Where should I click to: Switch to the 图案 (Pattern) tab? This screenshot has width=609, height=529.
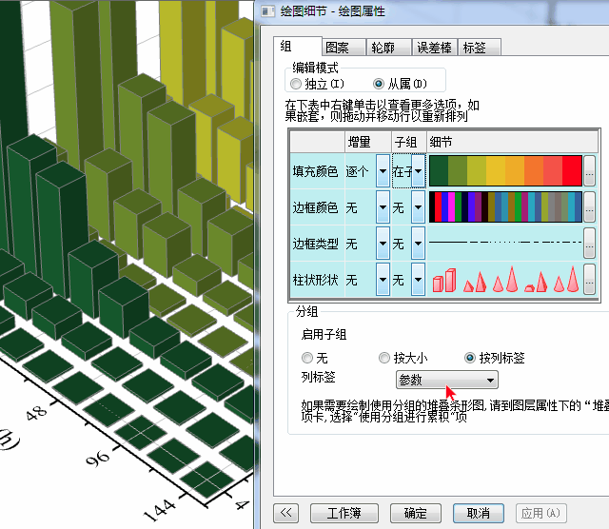[336, 48]
